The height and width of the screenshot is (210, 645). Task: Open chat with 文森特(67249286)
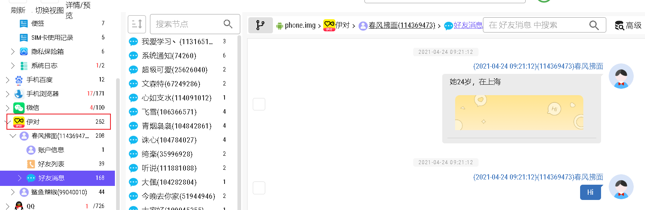[x=171, y=84]
